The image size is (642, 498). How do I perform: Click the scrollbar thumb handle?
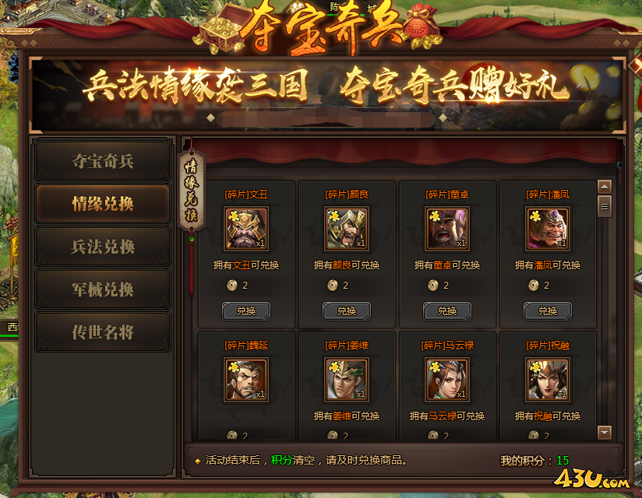click(x=605, y=206)
